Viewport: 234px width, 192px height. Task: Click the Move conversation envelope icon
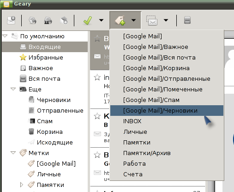[x=152, y=20]
